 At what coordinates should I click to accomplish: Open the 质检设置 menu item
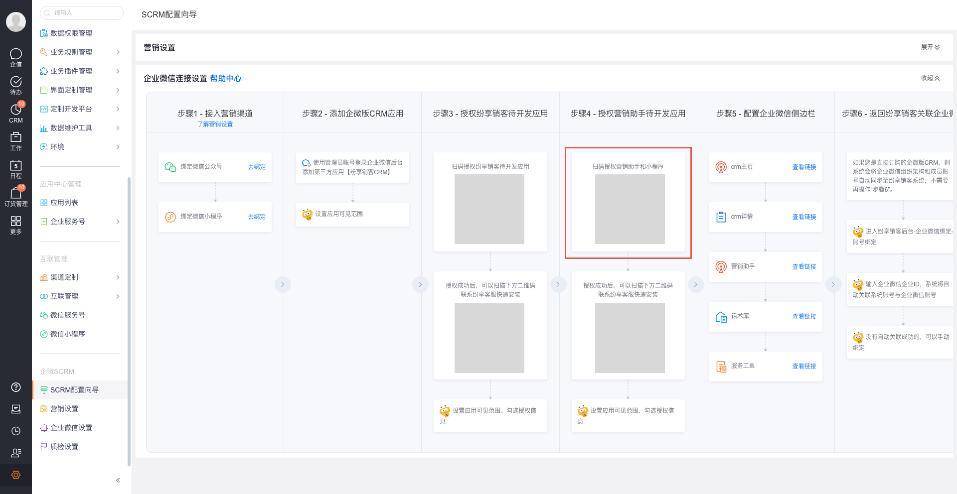[x=80, y=447]
